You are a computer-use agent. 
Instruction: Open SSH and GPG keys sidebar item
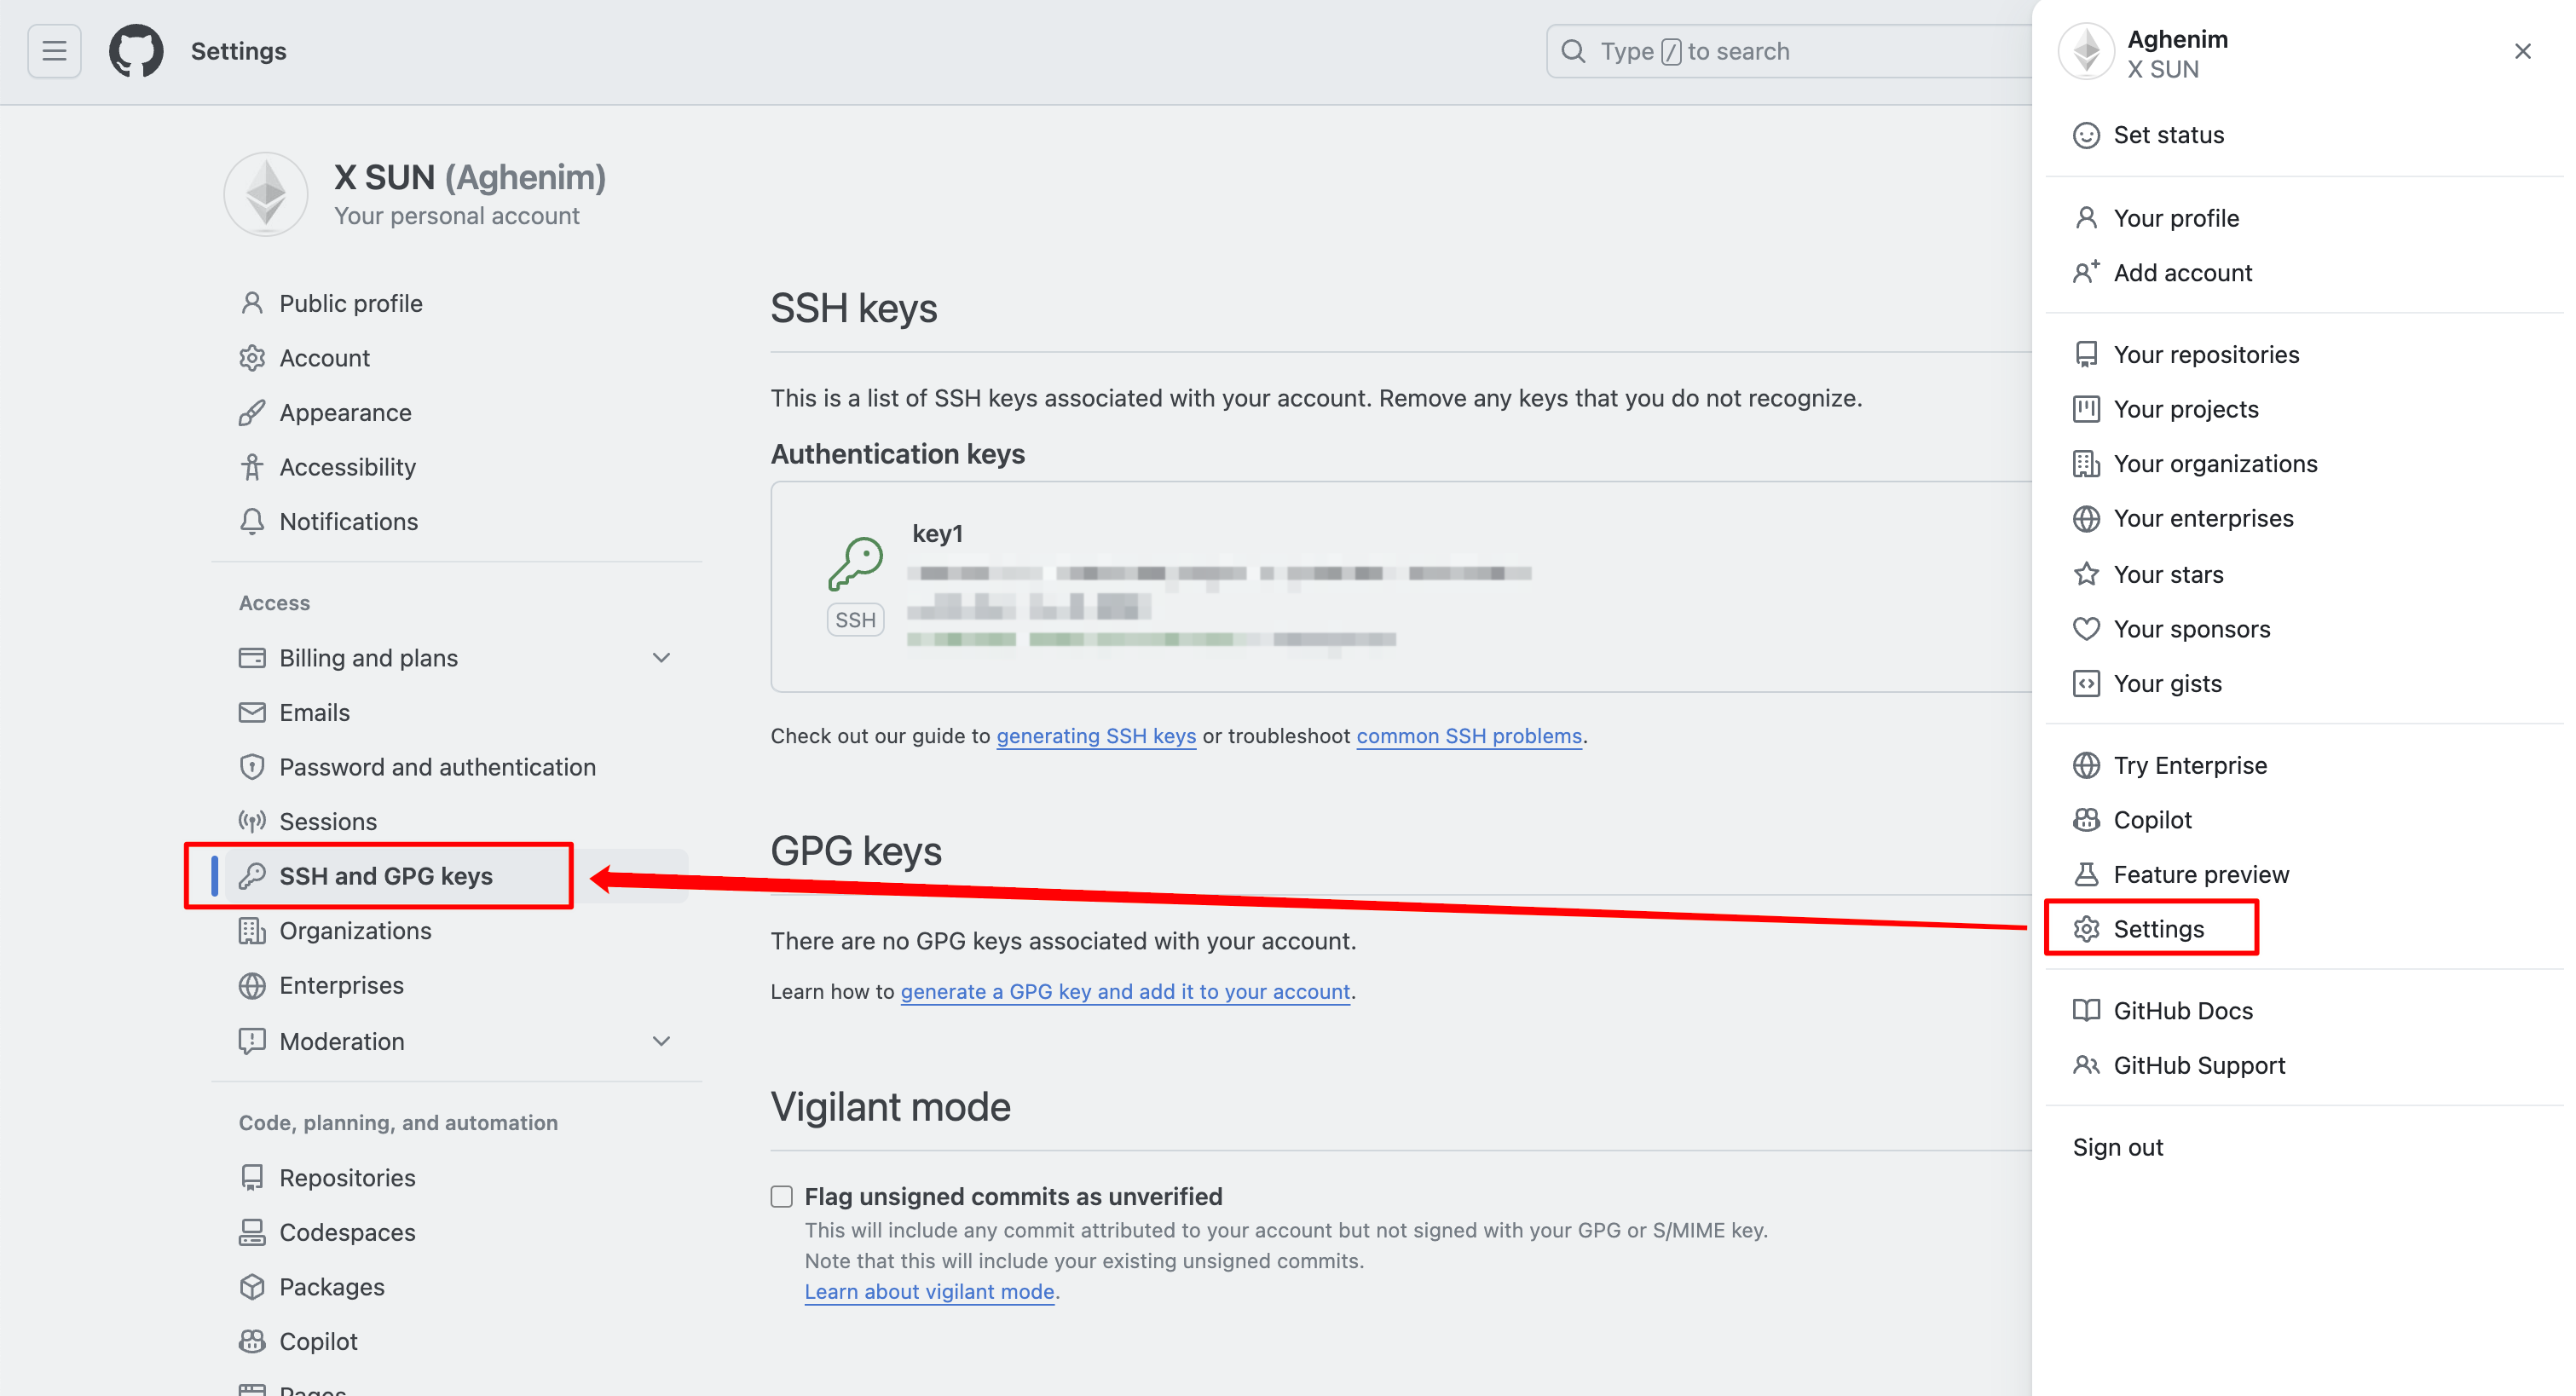[385, 876]
